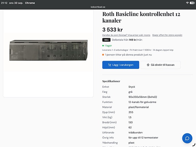
Task: Click 1 person tittar på denna produkt
Action: 127,55
